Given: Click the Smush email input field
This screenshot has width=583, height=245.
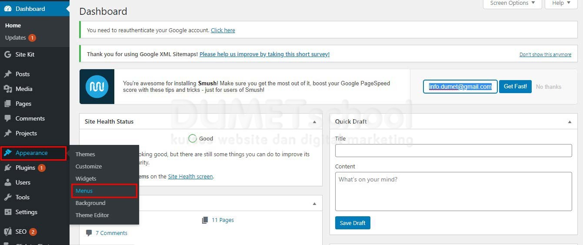Looking at the screenshot, I should coord(460,87).
